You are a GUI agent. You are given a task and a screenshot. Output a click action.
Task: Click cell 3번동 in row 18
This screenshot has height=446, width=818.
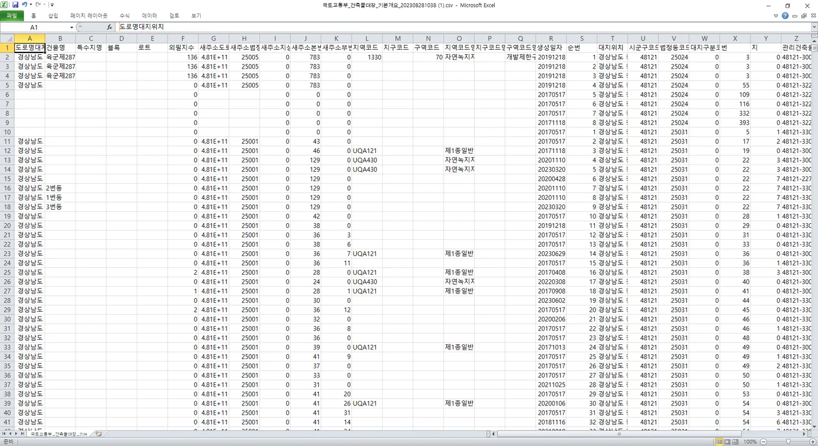[60, 207]
